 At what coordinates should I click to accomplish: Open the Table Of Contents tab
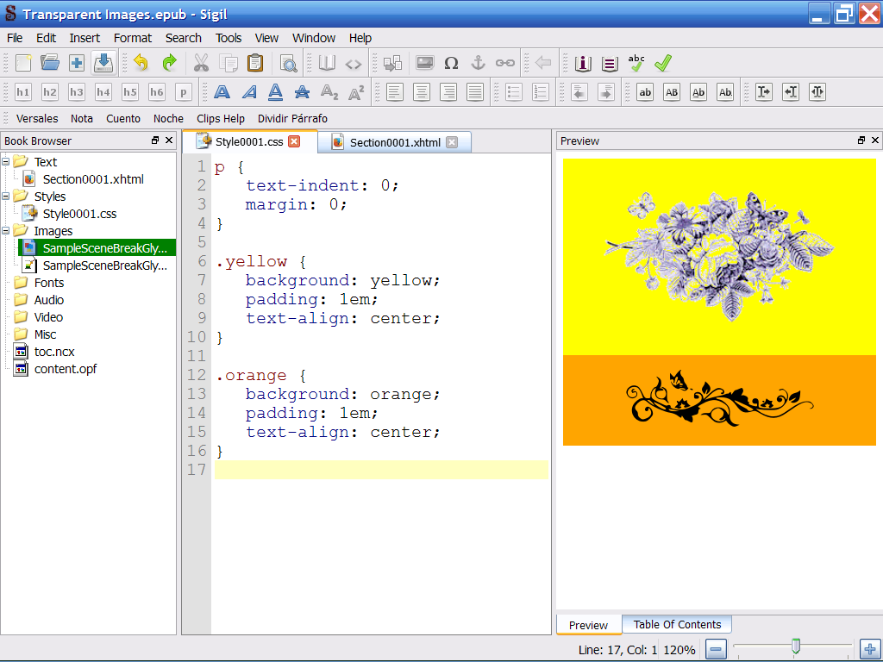[x=677, y=625]
